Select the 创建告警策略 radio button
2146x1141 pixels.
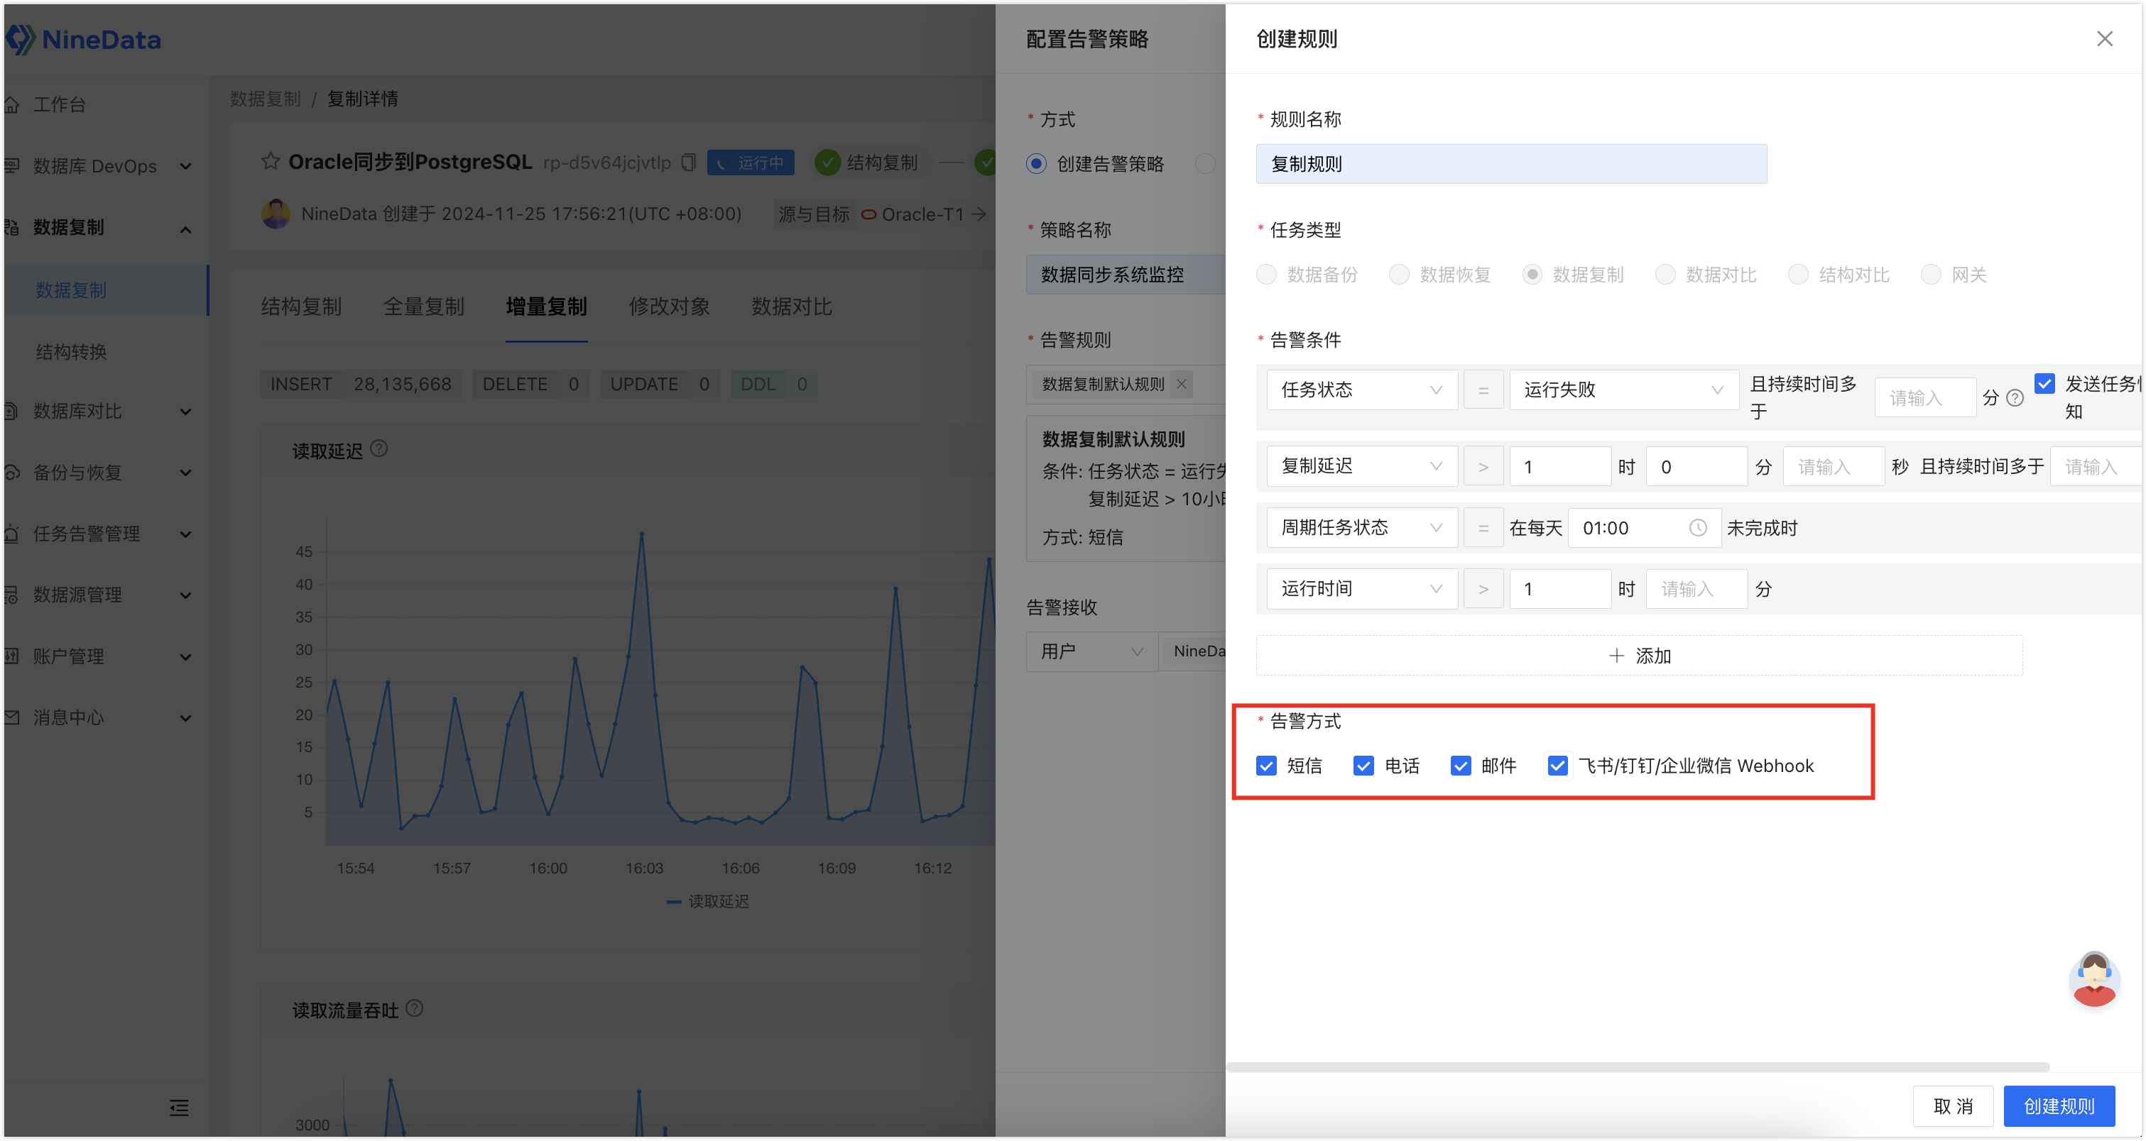pyautogui.click(x=1036, y=164)
